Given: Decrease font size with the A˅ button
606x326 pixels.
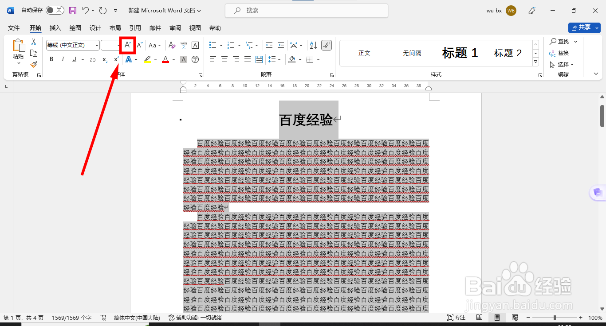Looking at the screenshot, I should [139, 45].
